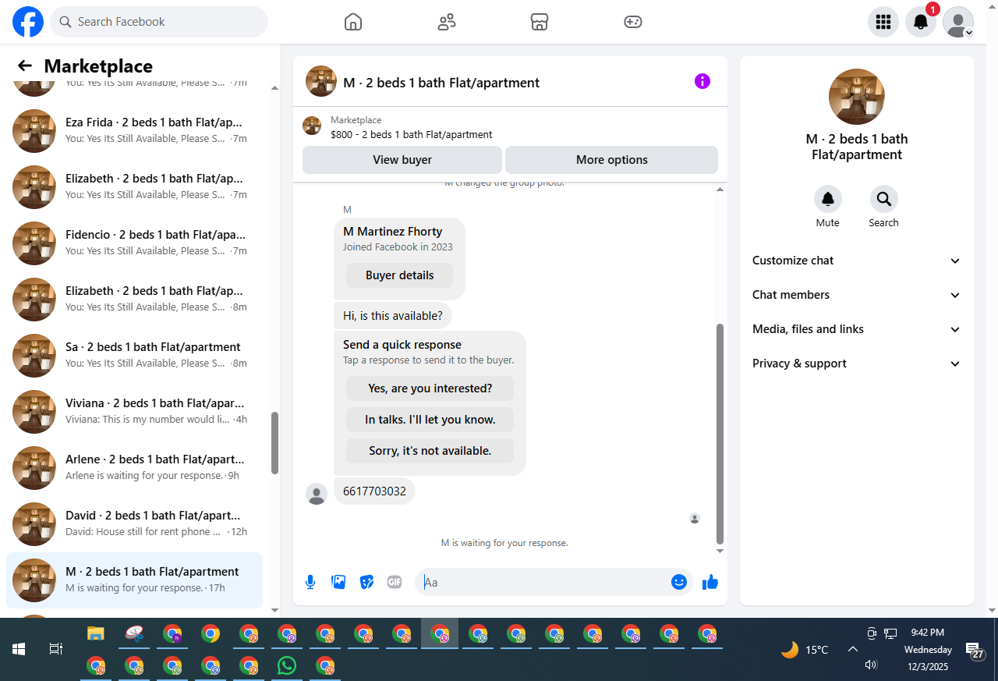Viewport: 998px width, 681px height.
Task: Click More options button
Action: pos(612,160)
